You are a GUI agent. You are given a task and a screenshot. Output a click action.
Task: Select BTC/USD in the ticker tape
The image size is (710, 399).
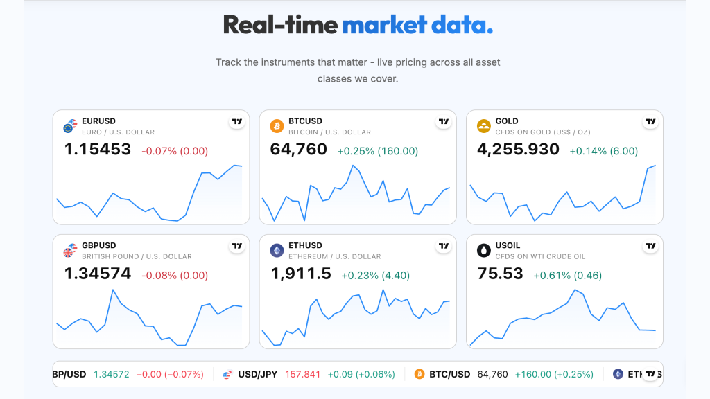(x=449, y=375)
